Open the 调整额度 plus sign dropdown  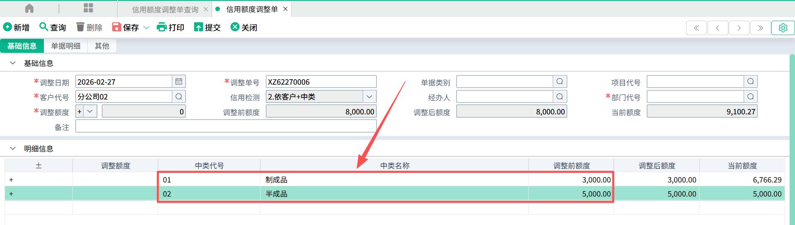point(90,111)
